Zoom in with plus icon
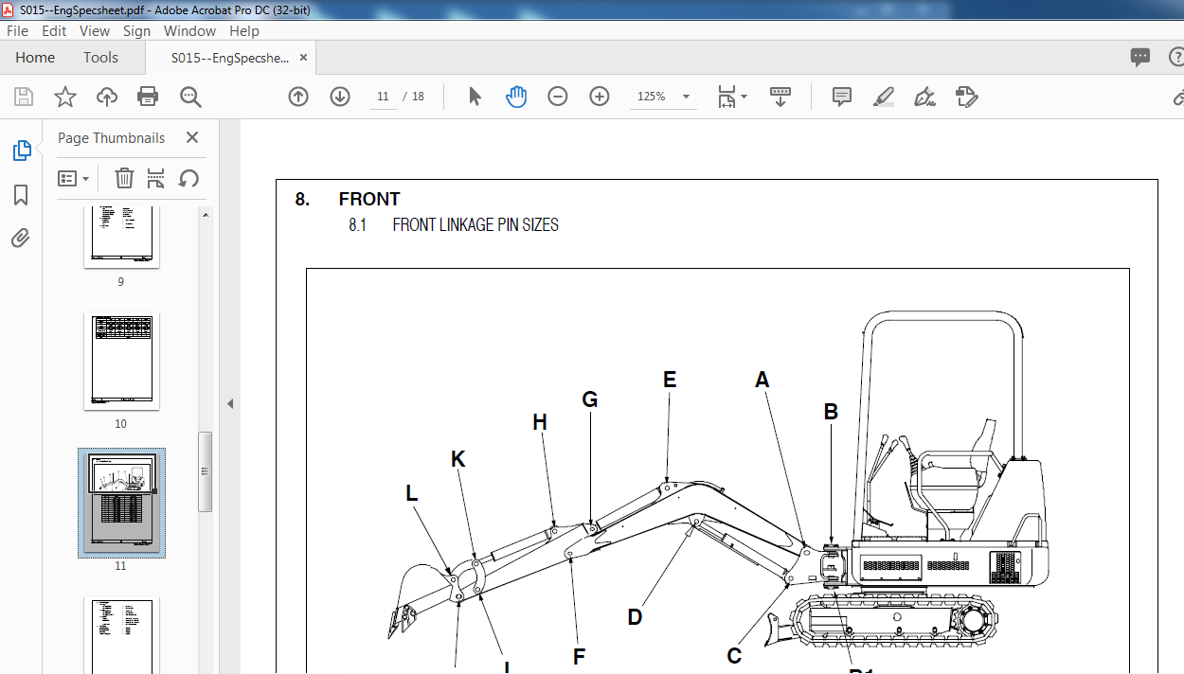Viewport: 1184px width, 674px height. 600,97
